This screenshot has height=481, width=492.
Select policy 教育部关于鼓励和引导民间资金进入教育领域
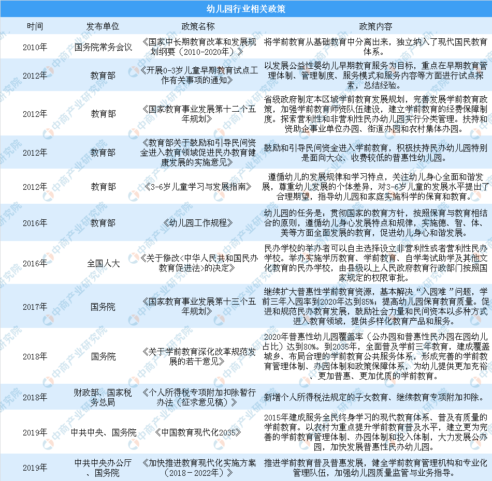click(198, 153)
